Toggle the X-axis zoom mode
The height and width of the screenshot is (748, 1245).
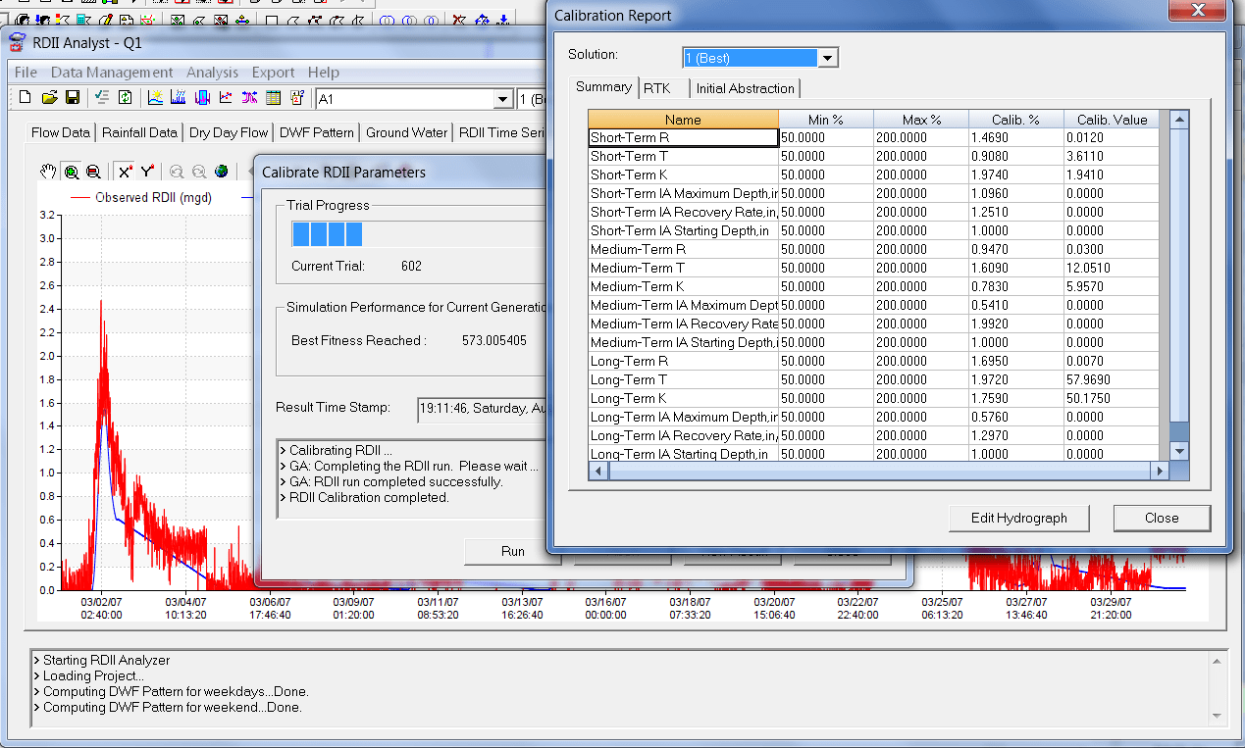click(x=126, y=172)
